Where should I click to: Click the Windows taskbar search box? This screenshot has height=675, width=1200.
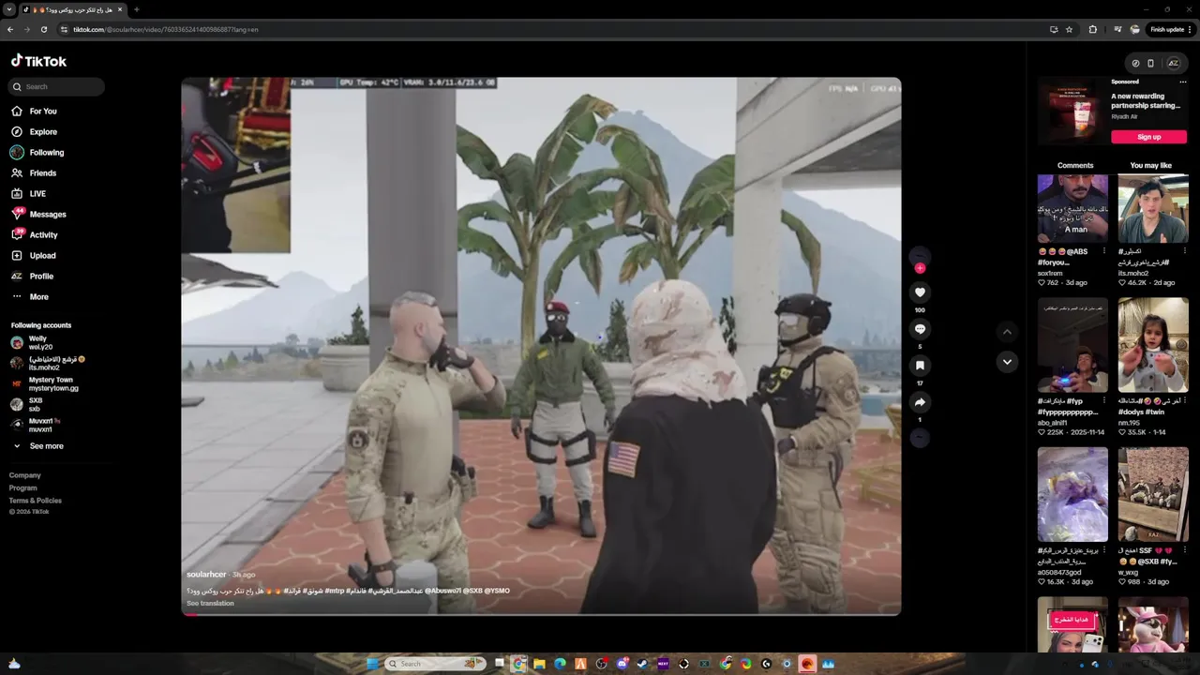coord(435,664)
